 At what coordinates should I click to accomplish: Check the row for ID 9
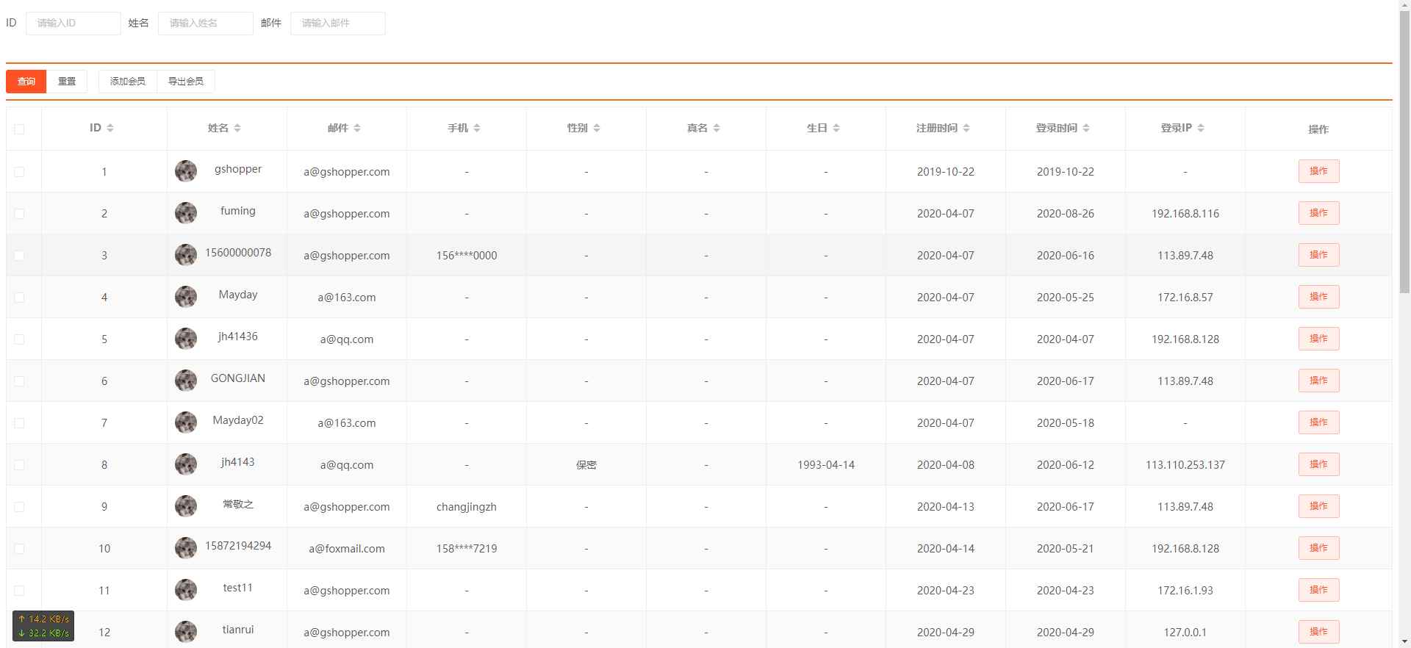click(x=19, y=507)
